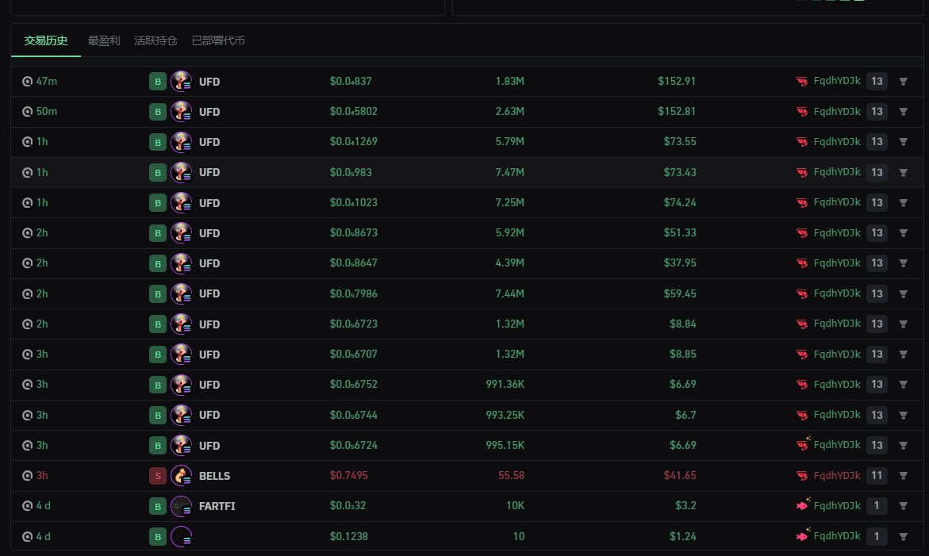Click filter funnel on the $59.45 row
Screen dimensions: 929x556
[903, 293]
